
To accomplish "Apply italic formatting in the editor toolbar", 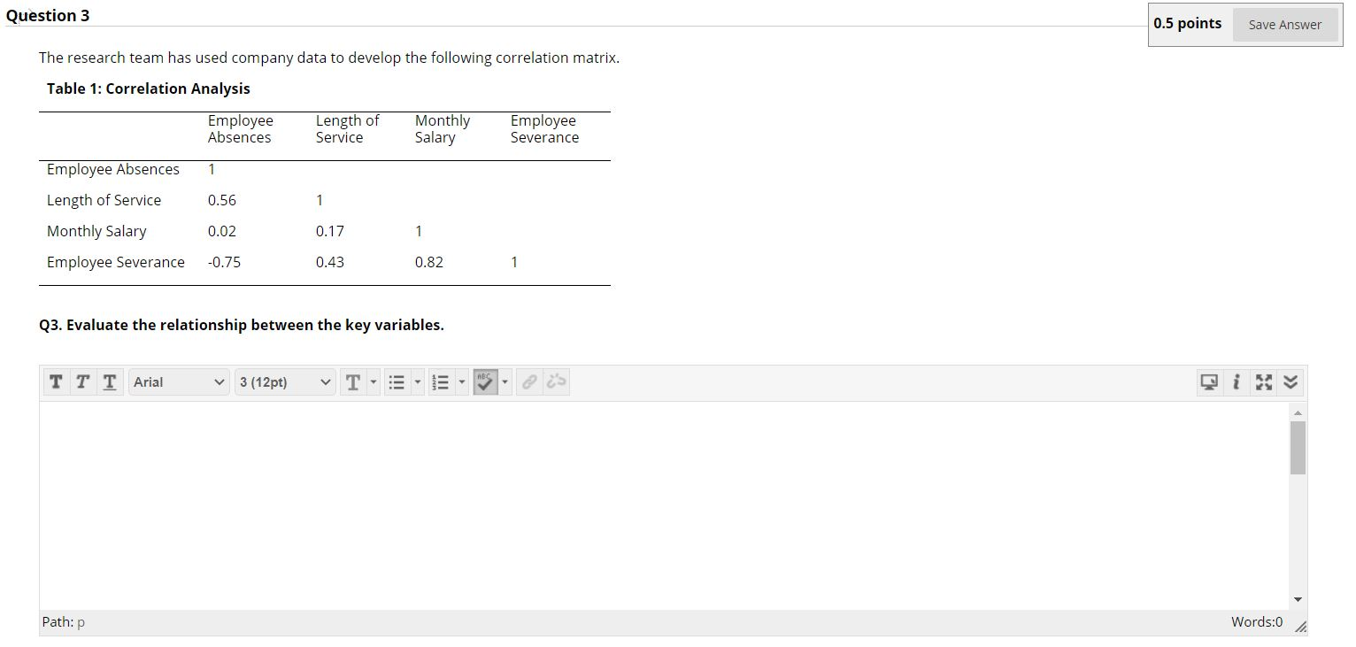I will tap(82, 382).
